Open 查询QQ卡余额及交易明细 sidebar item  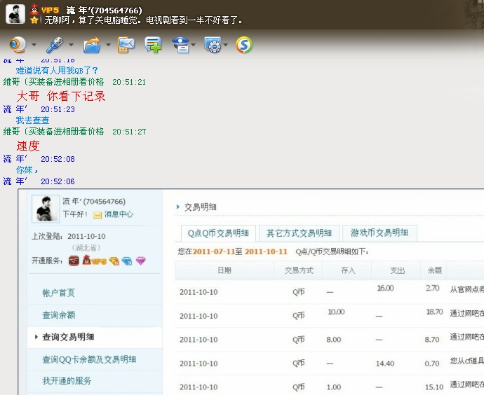tap(89, 359)
